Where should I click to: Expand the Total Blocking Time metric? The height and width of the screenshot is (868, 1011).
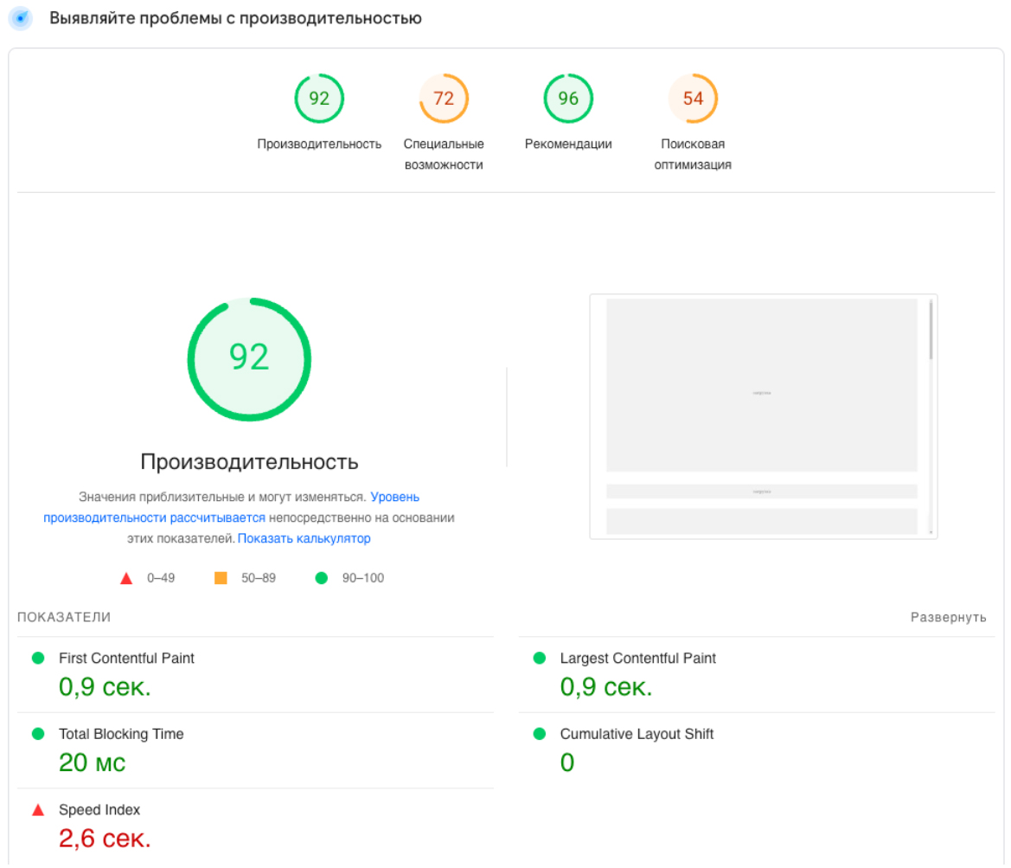pos(121,734)
